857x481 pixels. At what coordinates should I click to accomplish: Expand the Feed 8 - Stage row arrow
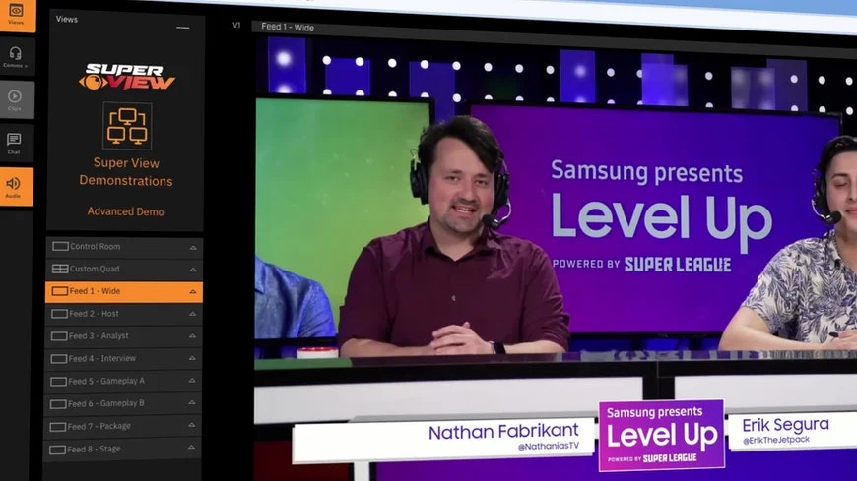(x=191, y=448)
